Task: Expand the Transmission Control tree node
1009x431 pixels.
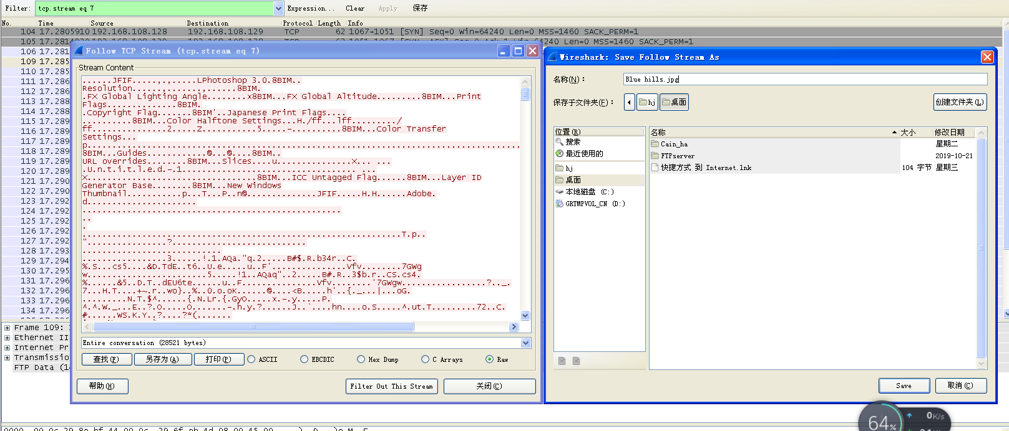Action: [x=7, y=358]
